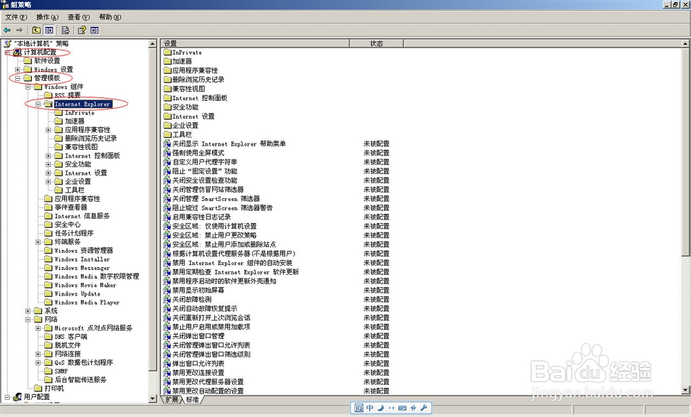Collapse the 管理模板 tree node
Viewport: 691px width, 417px height.
pos(18,78)
